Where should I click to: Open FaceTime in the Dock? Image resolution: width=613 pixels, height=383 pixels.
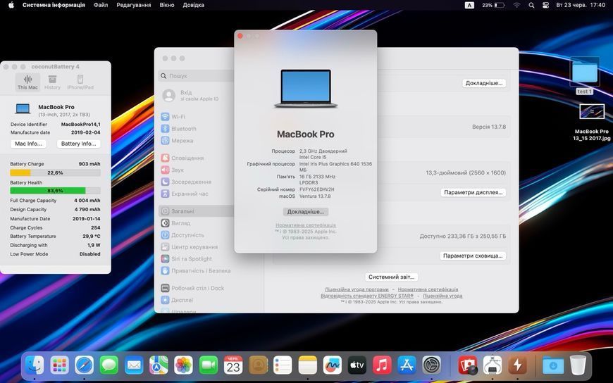pyautogui.click(x=209, y=365)
